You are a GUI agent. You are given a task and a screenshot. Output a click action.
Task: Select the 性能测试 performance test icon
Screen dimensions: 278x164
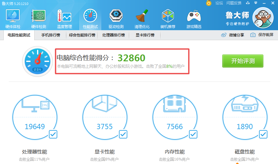click(90, 16)
